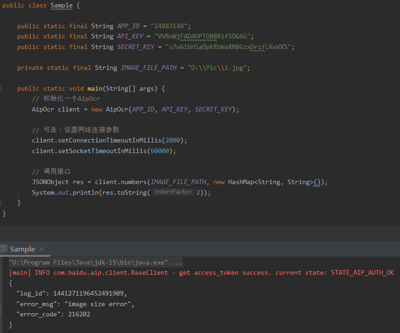Click setSocketTimeoutInMillis method call
Viewport: 400px width, 333px height.
tap(102, 151)
